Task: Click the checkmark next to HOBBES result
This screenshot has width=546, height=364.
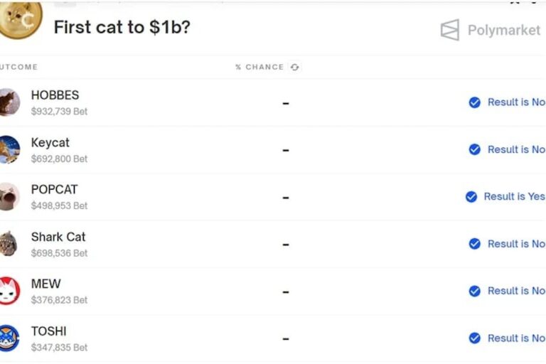Action: tap(475, 102)
